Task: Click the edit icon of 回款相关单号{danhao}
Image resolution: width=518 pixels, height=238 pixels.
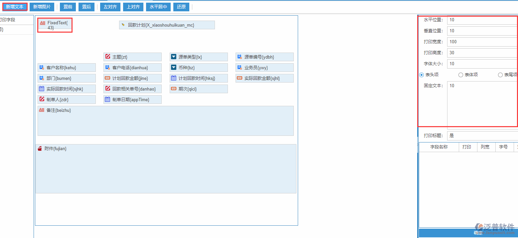Action: tap(107, 89)
